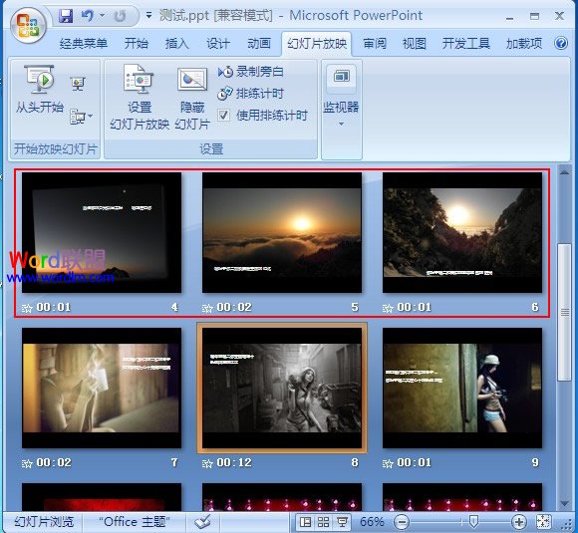Click the 00:02 timing under slide 5
The image size is (578, 533).
(x=234, y=307)
